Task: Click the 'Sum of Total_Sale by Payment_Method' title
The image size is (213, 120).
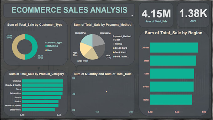Action: click(x=102, y=25)
